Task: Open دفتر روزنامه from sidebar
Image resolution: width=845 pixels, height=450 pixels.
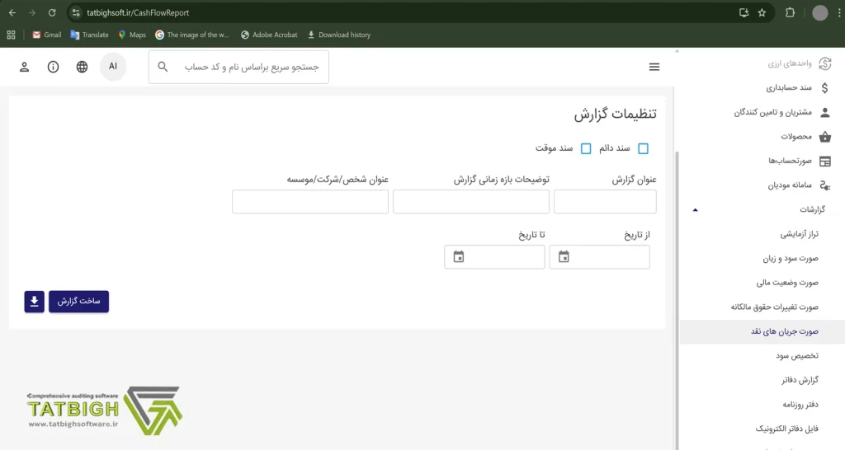Action: pos(799,405)
